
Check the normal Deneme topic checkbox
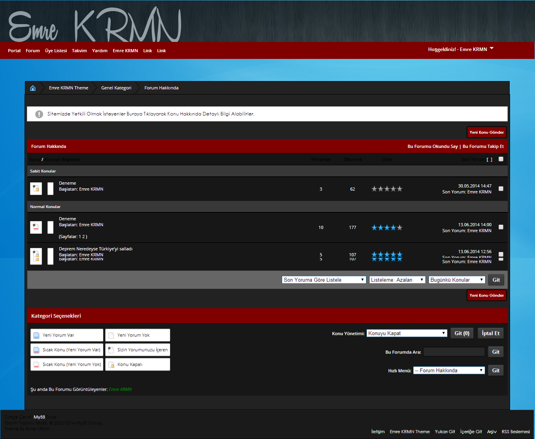click(x=501, y=227)
